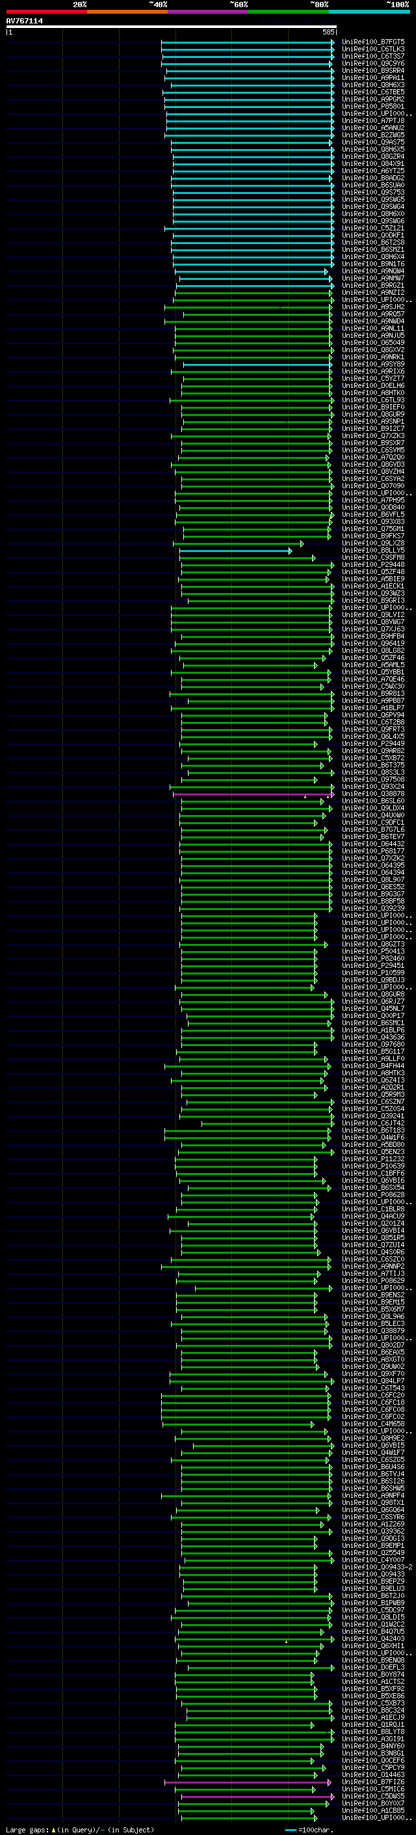416x1835 pixels.
Task: Select the UniRef100_B4FH44 subject name
Action: click(x=373, y=1066)
